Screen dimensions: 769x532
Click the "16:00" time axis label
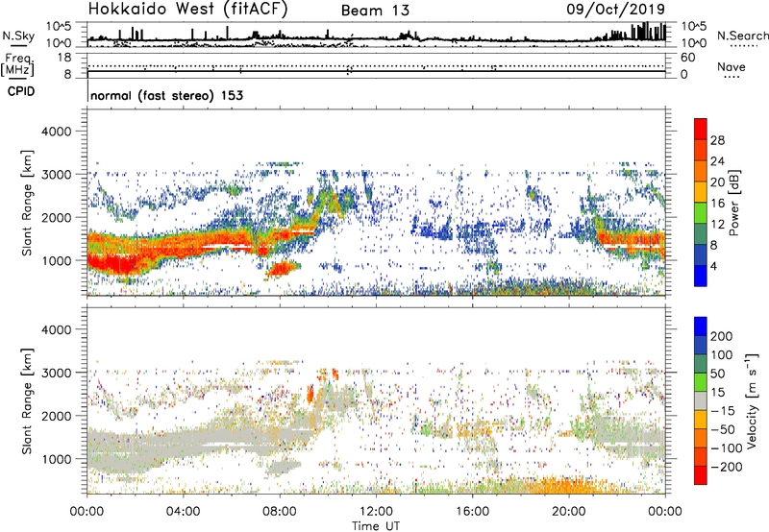point(472,512)
